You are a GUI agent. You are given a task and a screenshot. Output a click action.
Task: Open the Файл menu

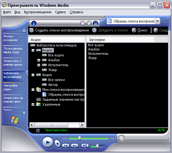[x=7, y=12]
